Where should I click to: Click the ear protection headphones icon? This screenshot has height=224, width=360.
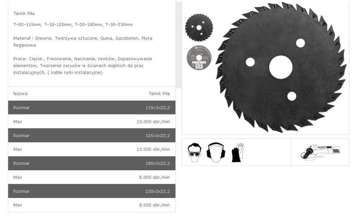point(215,153)
